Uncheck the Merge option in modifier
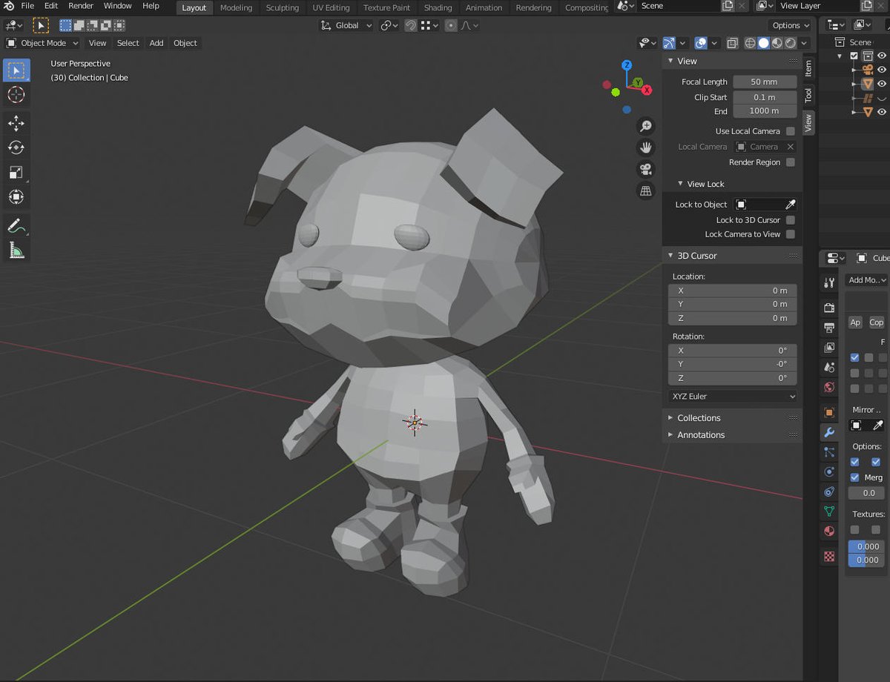This screenshot has width=890, height=682. pyautogui.click(x=854, y=477)
